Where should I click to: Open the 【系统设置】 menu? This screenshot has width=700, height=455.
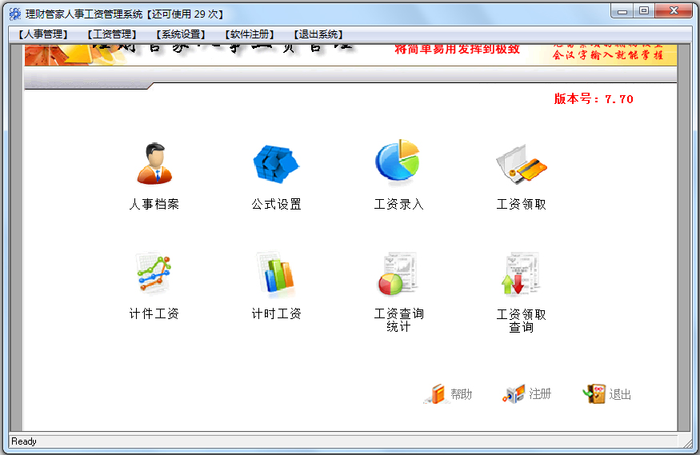180,34
